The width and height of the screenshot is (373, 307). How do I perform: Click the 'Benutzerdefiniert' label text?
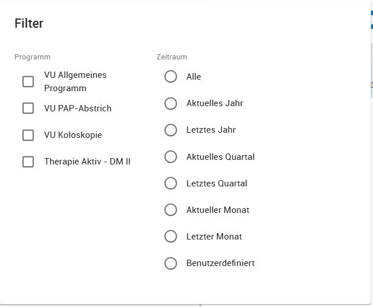coord(220,263)
